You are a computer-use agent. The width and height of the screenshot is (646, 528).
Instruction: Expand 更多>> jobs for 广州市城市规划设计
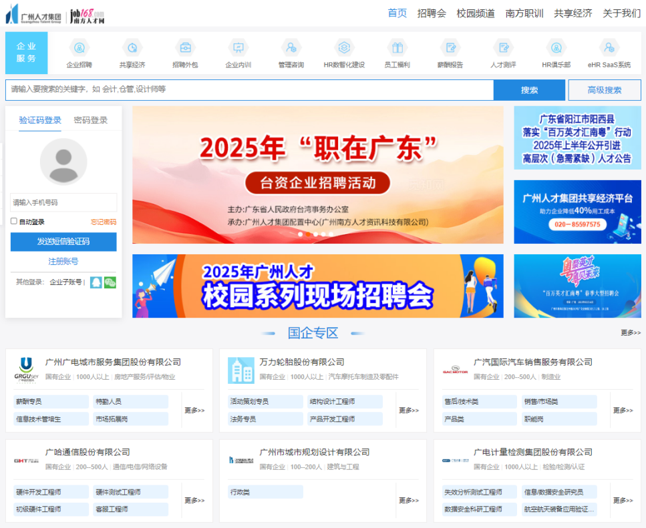coord(409,501)
